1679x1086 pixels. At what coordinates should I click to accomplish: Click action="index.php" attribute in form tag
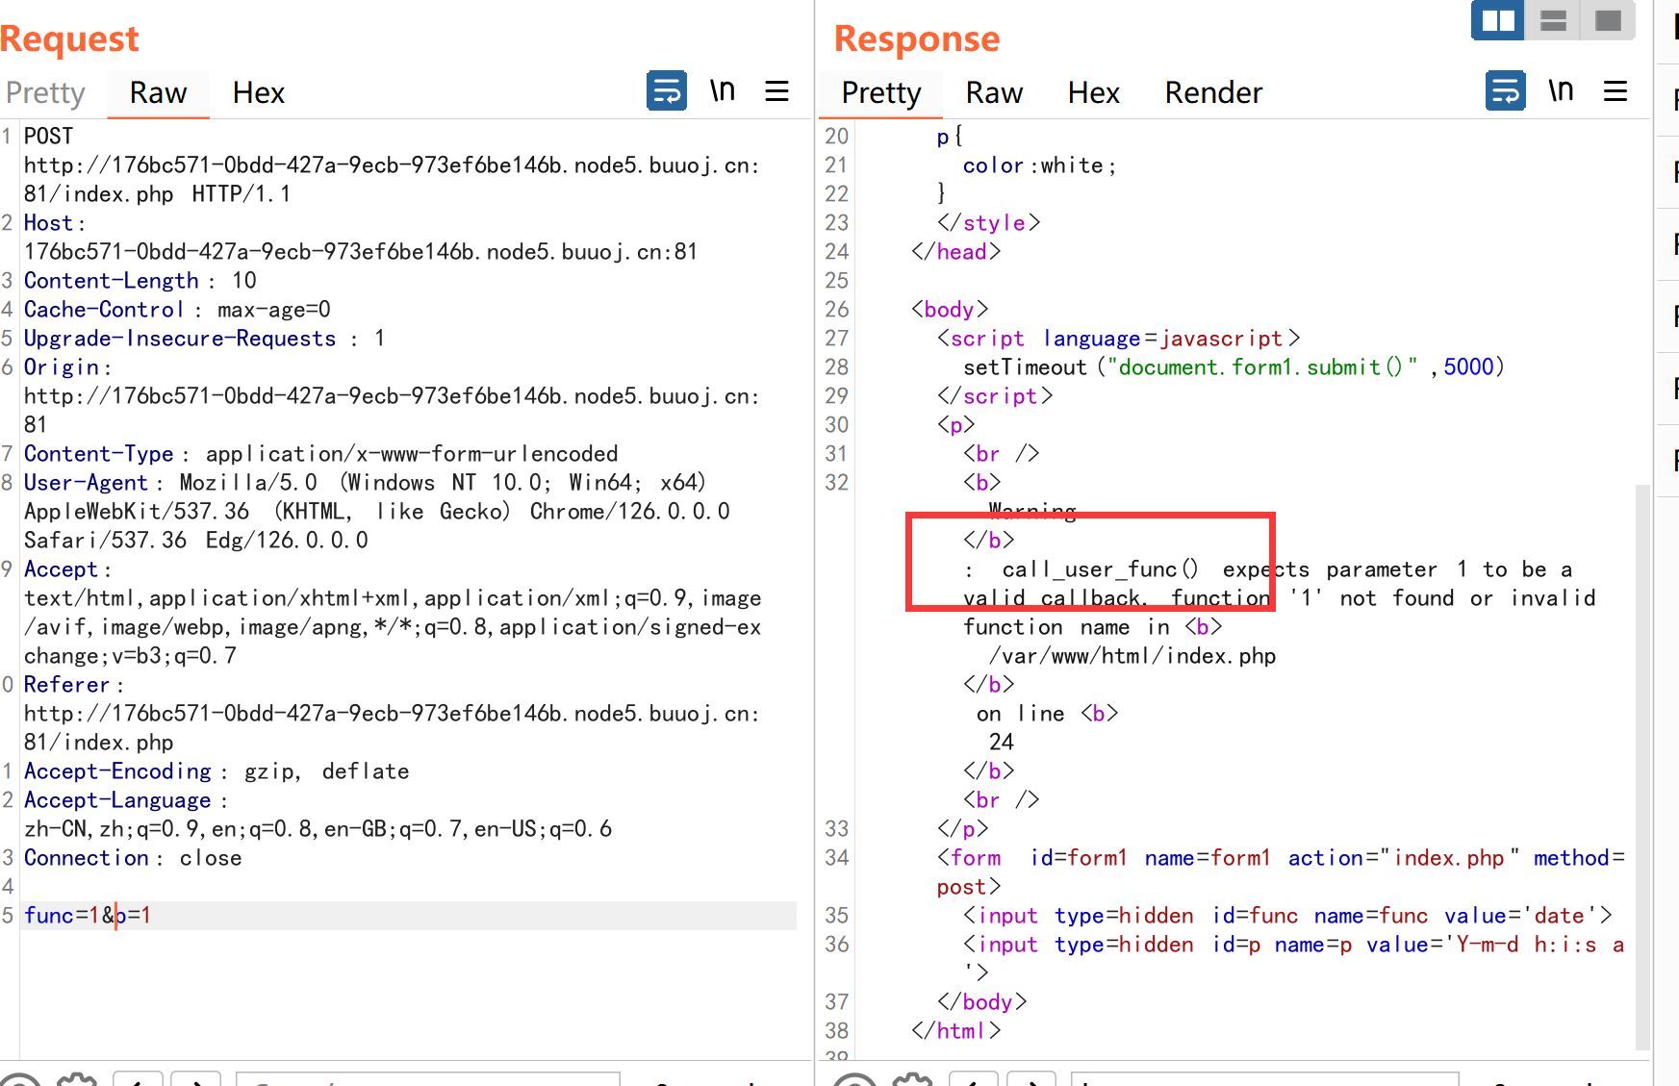pos(1404,858)
